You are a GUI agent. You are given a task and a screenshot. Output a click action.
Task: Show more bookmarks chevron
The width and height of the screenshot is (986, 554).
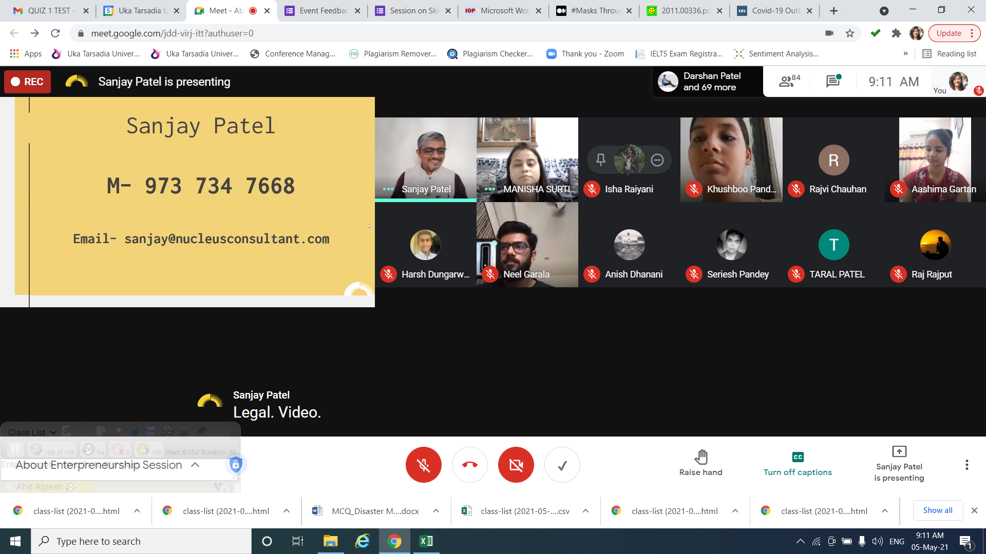click(x=905, y=54)
